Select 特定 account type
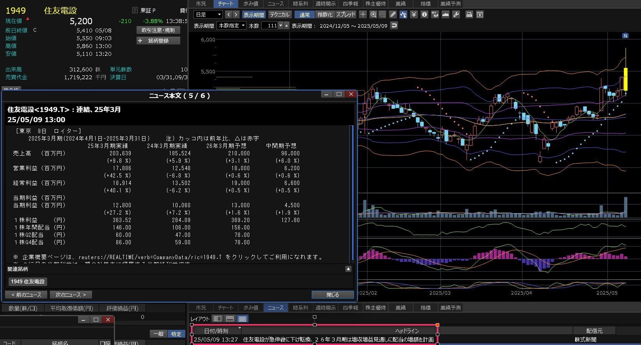 point(176,334)
